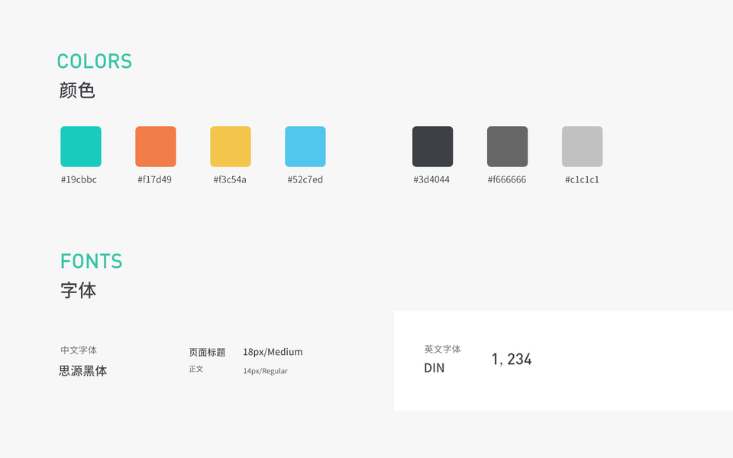This screenshot has height=458, width=733.
Task: Click the #3d4044 hex label
Action: pyautogui.click(x=431, y=179)
